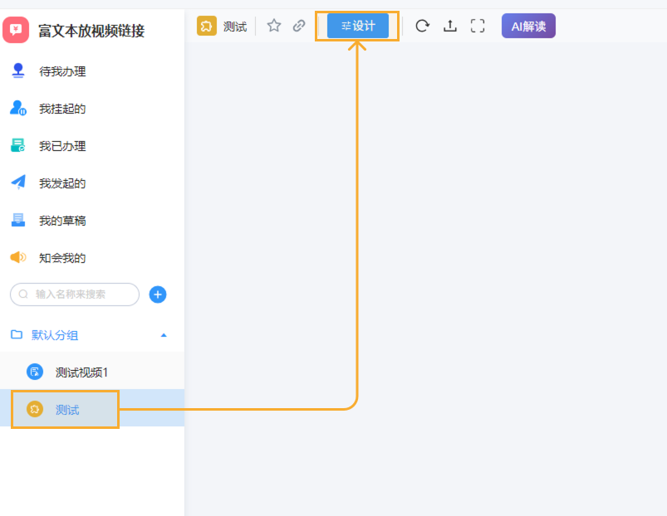Click the 我已办理 green document icon

click(18, 145)
